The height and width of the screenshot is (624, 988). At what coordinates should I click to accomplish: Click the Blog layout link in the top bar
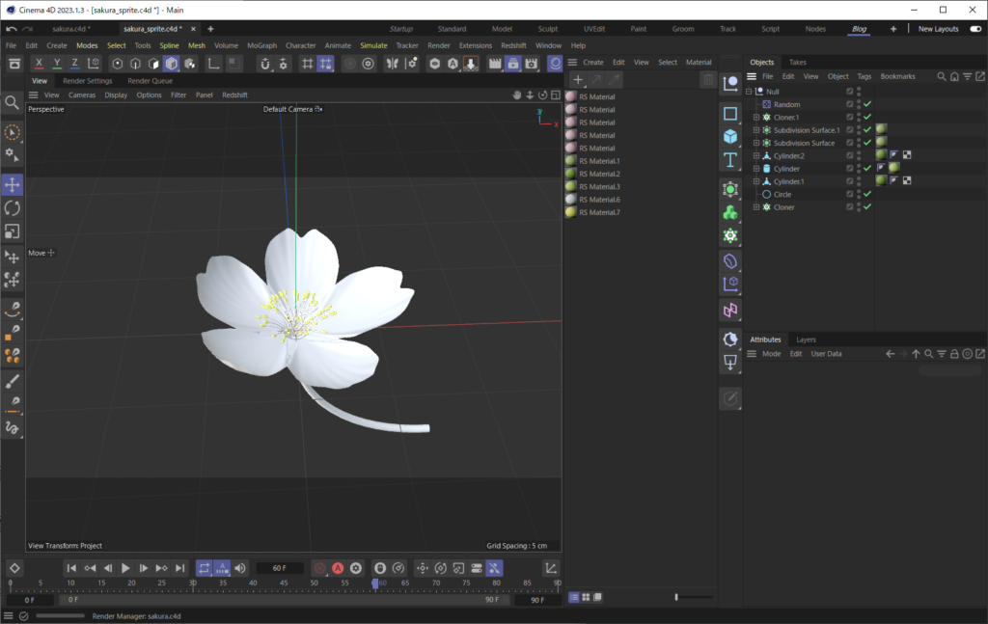pos(859,28)
